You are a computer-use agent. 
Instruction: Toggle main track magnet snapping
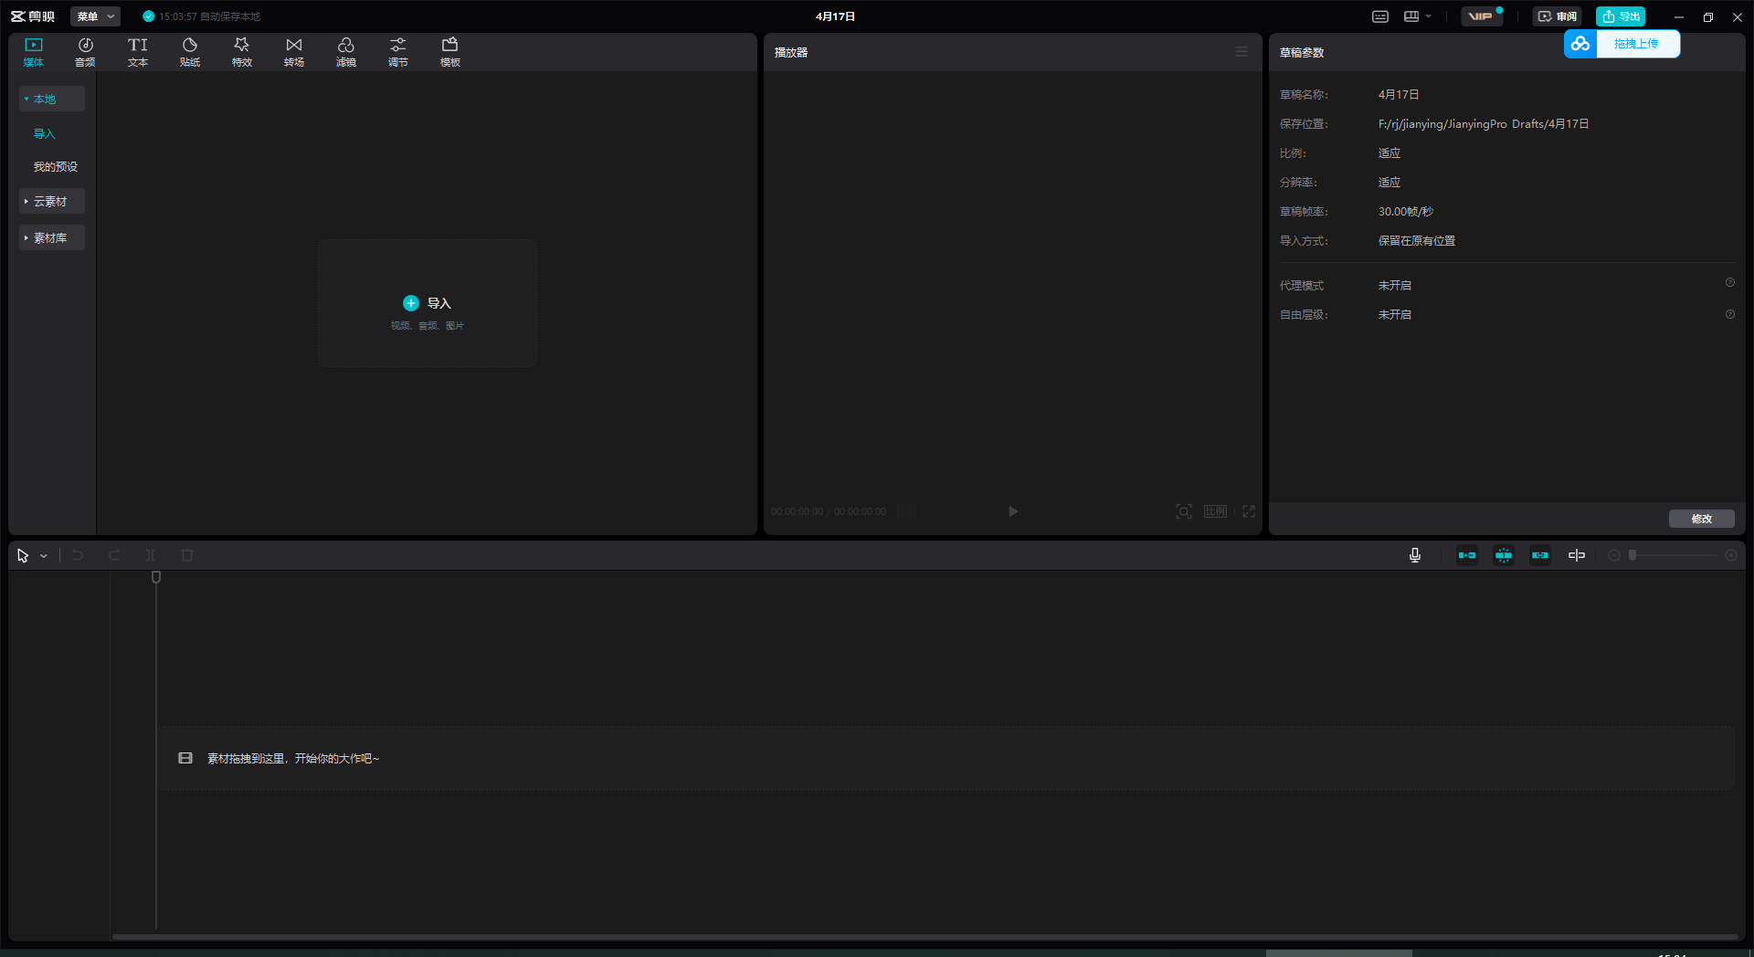(x=1467, y=555)
